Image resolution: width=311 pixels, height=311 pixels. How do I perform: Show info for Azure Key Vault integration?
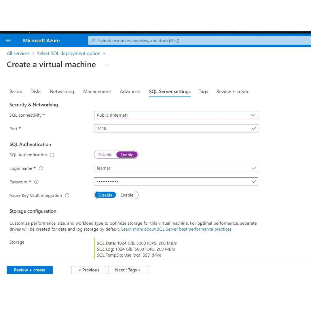coord(67,195)
